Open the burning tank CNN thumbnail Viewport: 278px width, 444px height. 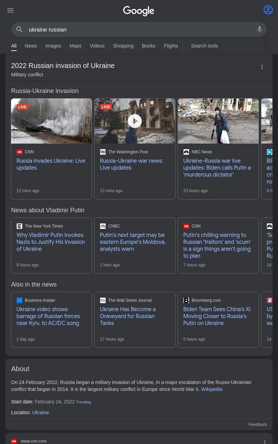51,121
